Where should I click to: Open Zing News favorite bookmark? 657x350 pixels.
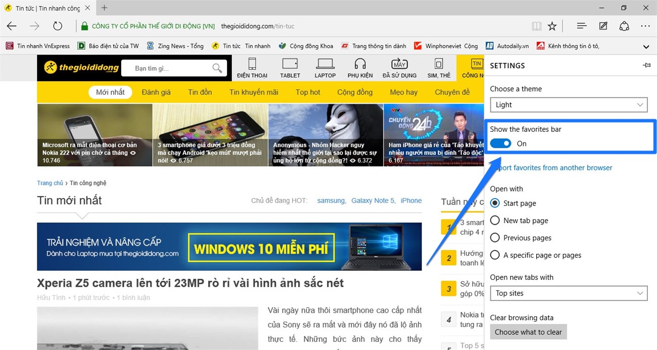pyautogui.click(x=175, y=46)
